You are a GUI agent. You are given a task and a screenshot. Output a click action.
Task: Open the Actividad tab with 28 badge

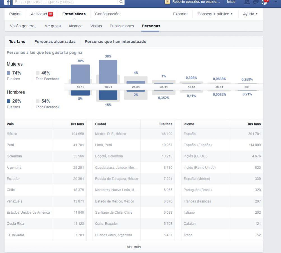[x=42, y=14]
